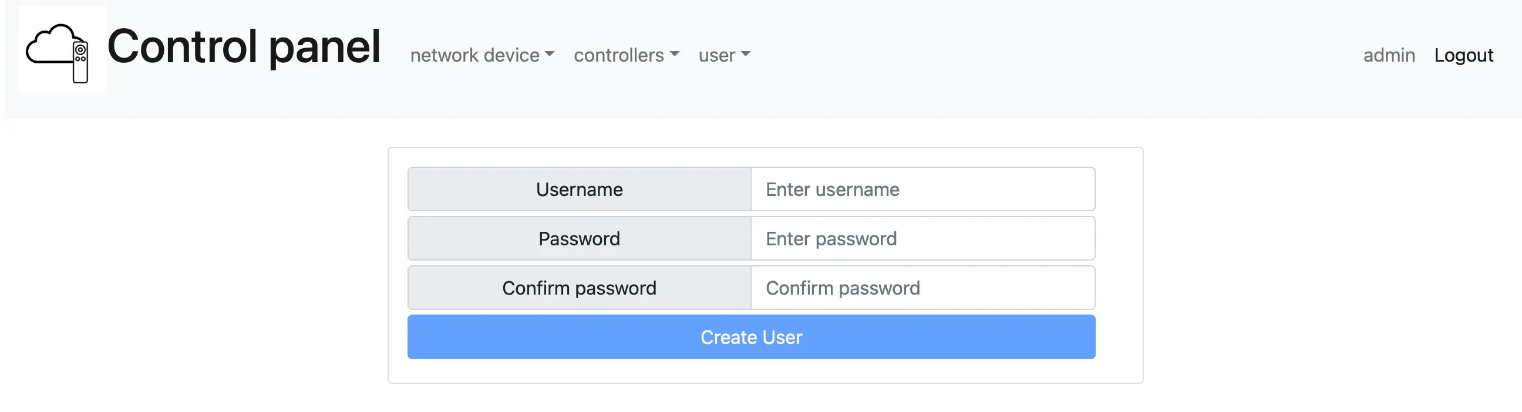Image resolution: width=1522 pixels, height=412 pixels.
Task: Click the caret arrow next to user
Action: click(746, 55)
